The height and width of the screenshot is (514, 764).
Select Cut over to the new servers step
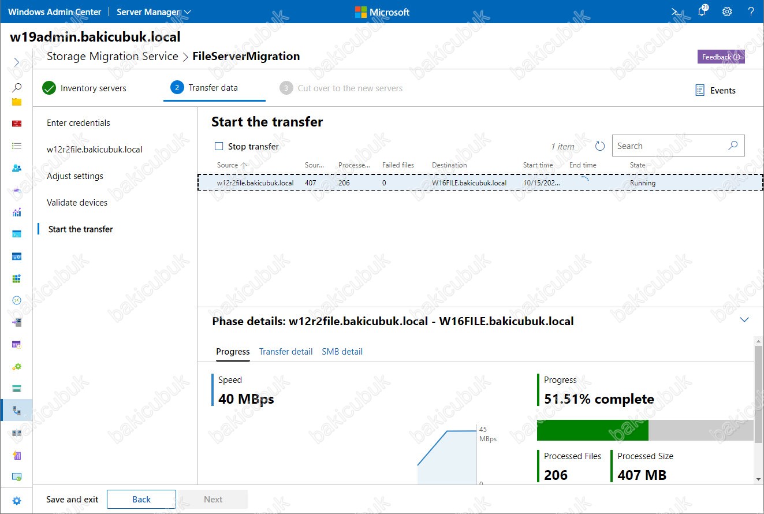(x=341, y=88)
